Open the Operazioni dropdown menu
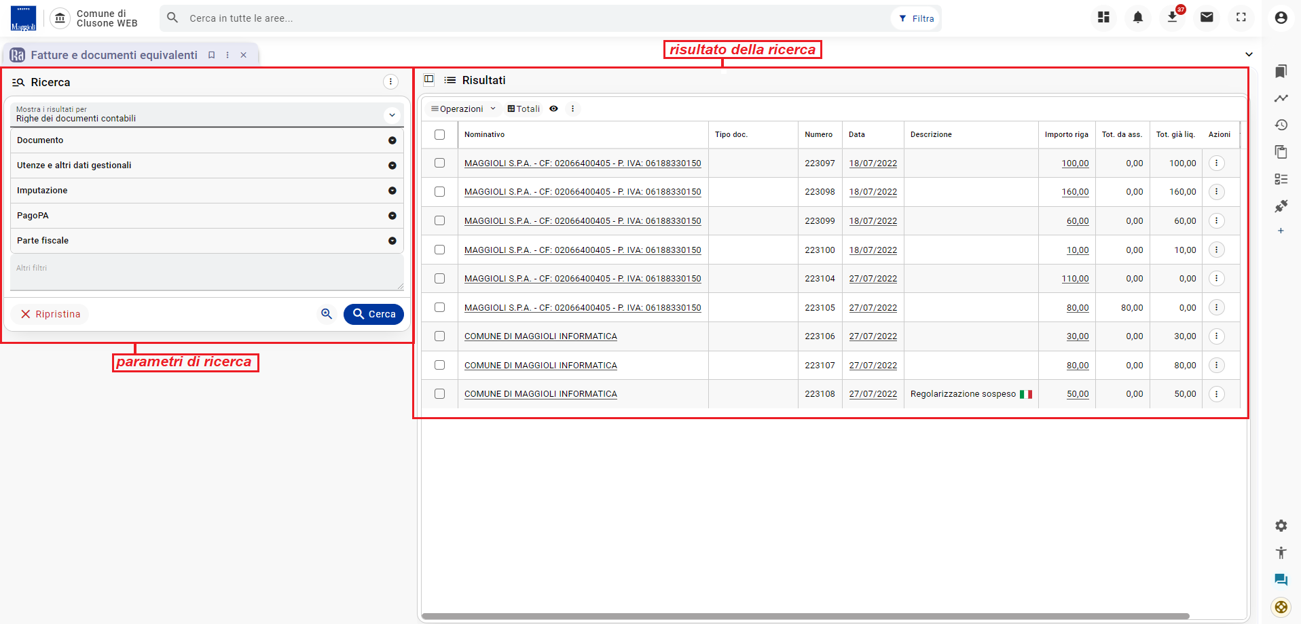Image resolution: width=1301 pixels, height=624 pixels. pyautogui.click(x=463, y=109)
